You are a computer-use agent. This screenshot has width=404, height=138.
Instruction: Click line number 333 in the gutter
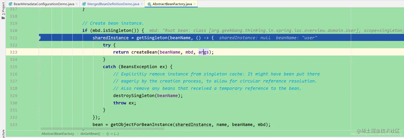point(13,124)
